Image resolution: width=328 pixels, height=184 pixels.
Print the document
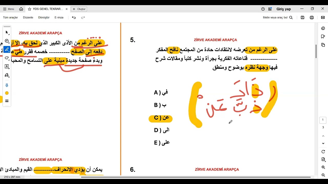coord(312,18)
